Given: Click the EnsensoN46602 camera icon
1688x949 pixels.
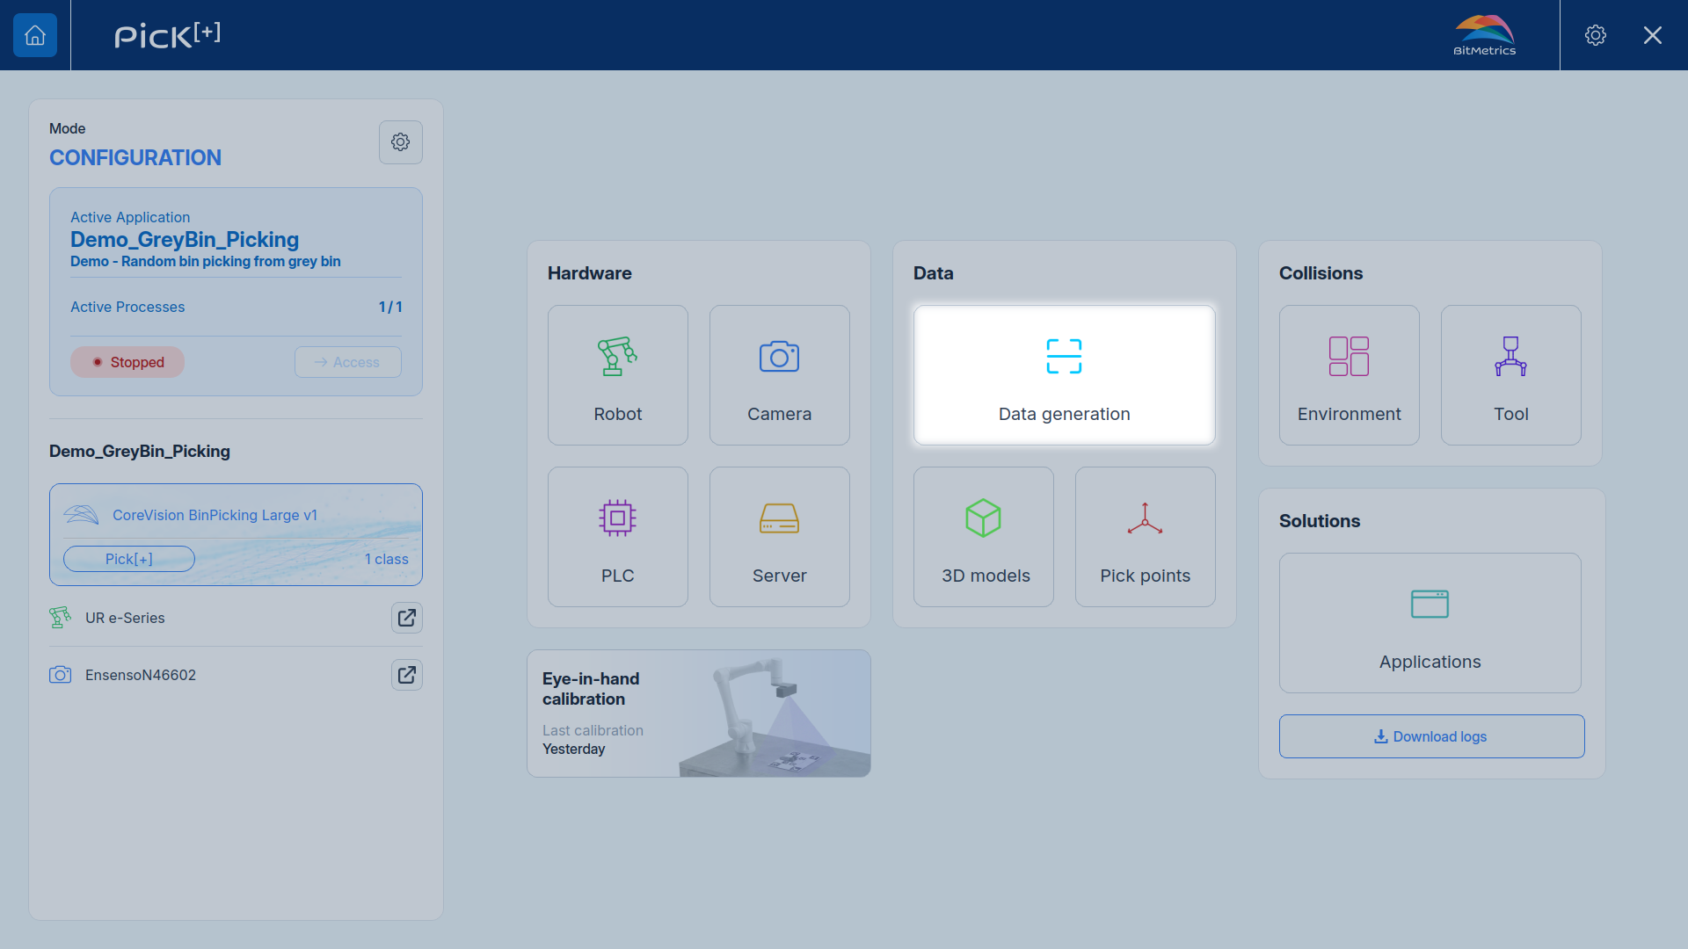Looking at the screenshot, I should [60, 675].
